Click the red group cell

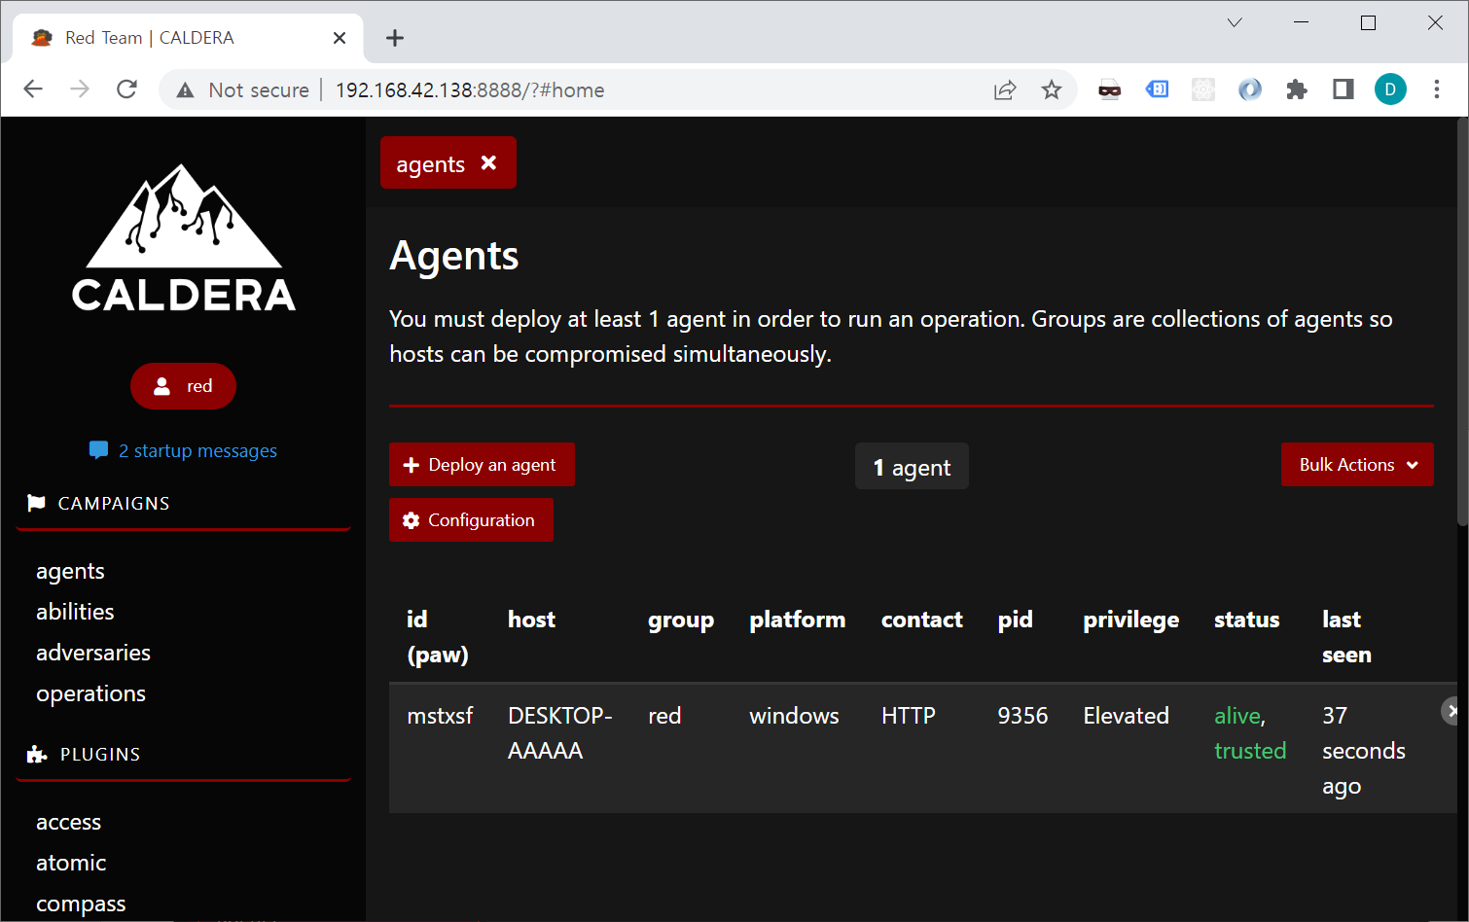tap(664, 716)
